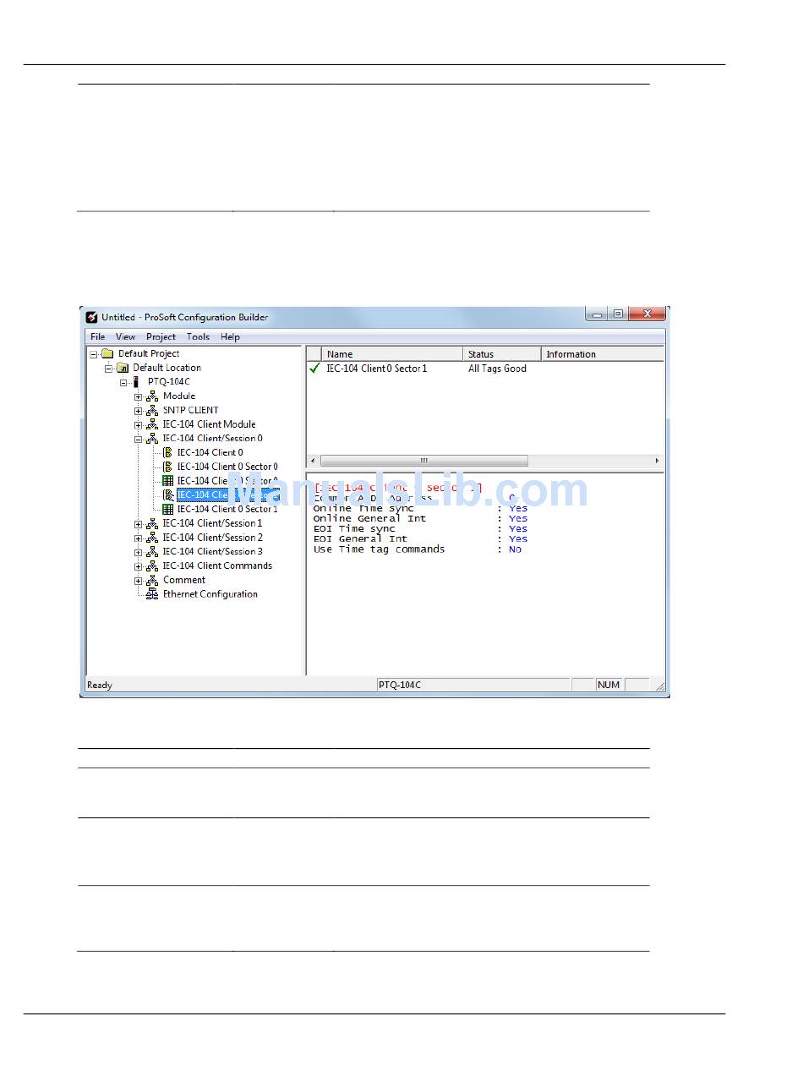Open the View menu
Viewport: 803px width, 1071px height.
click(125, 336)
